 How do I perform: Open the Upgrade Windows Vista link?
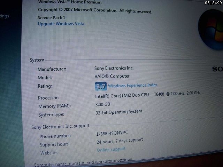pos(61,24)
